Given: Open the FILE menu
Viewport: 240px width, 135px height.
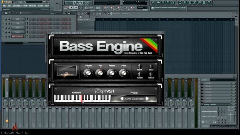Looking at the screenshot, I should pos(4,6).
